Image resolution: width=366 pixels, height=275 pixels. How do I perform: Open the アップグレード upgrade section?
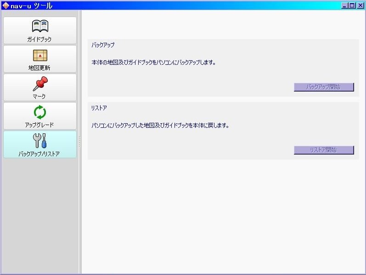click(40, 116)
